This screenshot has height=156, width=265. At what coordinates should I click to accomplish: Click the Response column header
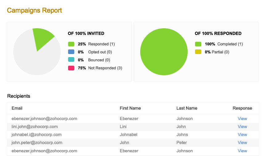(x=243, y=108)
